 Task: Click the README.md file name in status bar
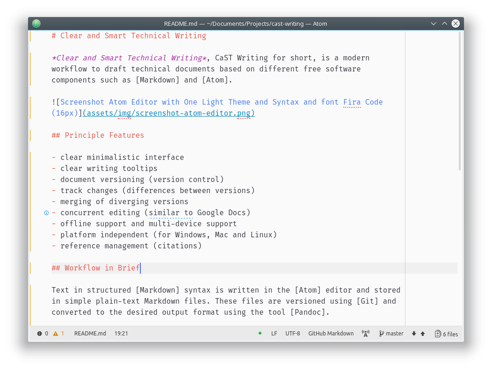90,334
